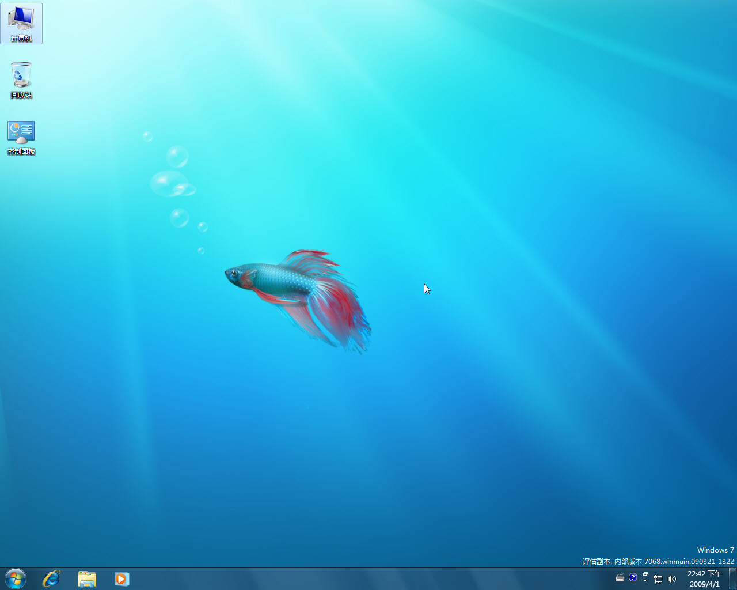Open Windows Explorer folder icon on taskbar

[87, 578]
